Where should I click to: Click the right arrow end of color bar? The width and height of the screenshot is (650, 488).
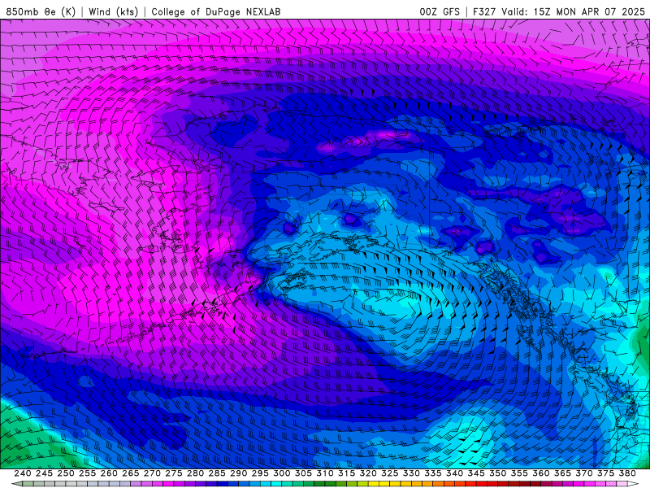pos(633,484)
